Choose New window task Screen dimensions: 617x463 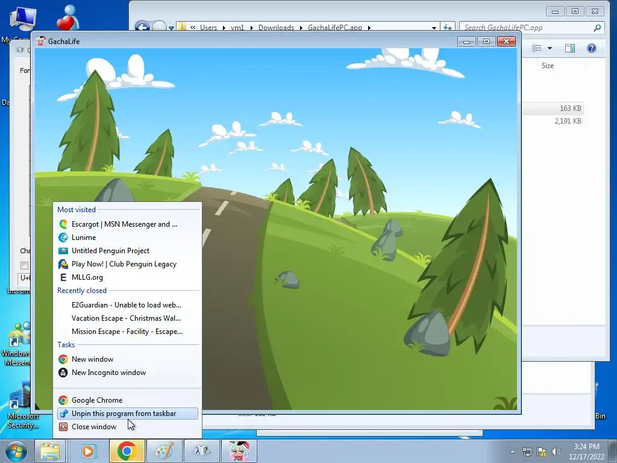(128, 359)
